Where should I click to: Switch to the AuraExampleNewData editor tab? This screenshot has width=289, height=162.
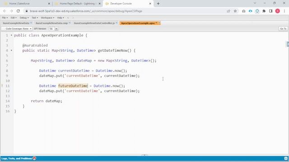pos(16,23)
